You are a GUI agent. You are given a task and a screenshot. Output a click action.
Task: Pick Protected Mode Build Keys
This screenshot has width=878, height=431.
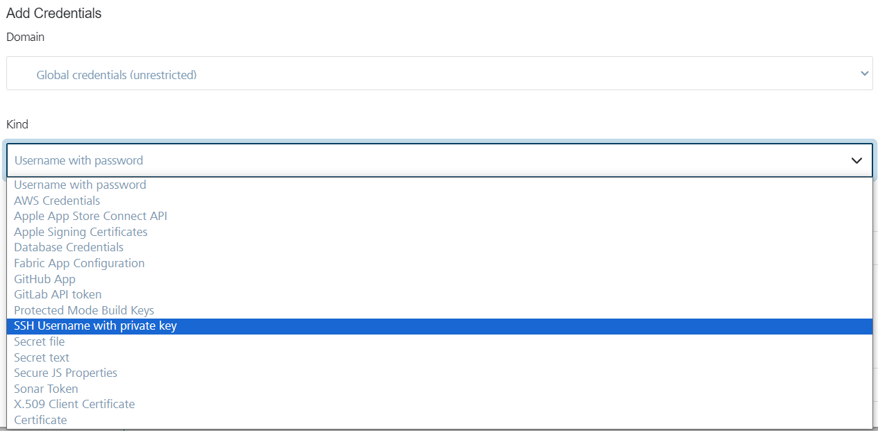[x=84, y=310]
